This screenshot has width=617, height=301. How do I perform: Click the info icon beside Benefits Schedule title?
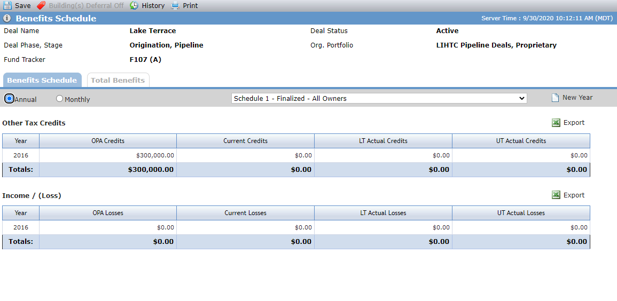tap(7, 19)
